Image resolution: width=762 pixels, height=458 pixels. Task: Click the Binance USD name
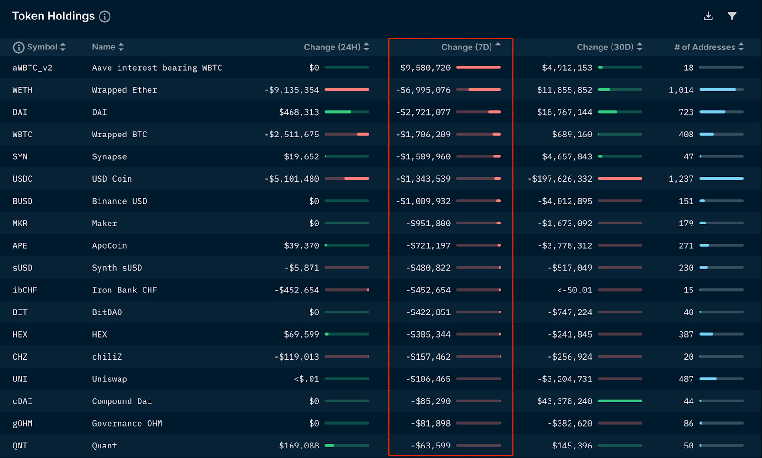120,201
